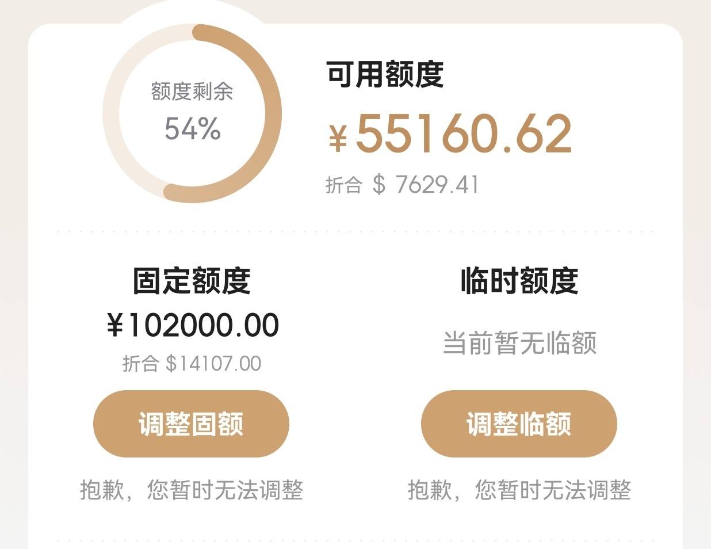Screen dimensions: 711x549
Task: Tap the 调整固额 button
Action: point(191,424)
